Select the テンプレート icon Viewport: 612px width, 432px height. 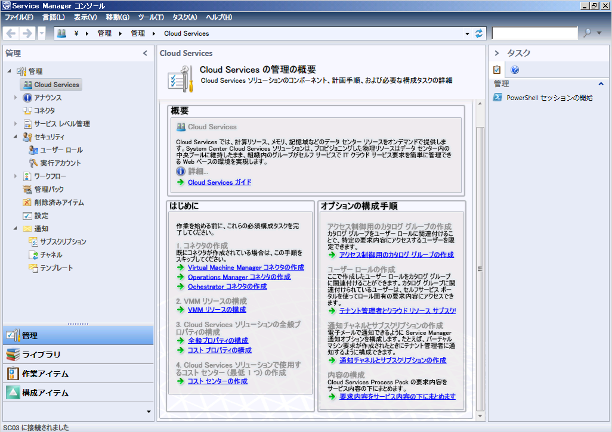click(33, 268)
